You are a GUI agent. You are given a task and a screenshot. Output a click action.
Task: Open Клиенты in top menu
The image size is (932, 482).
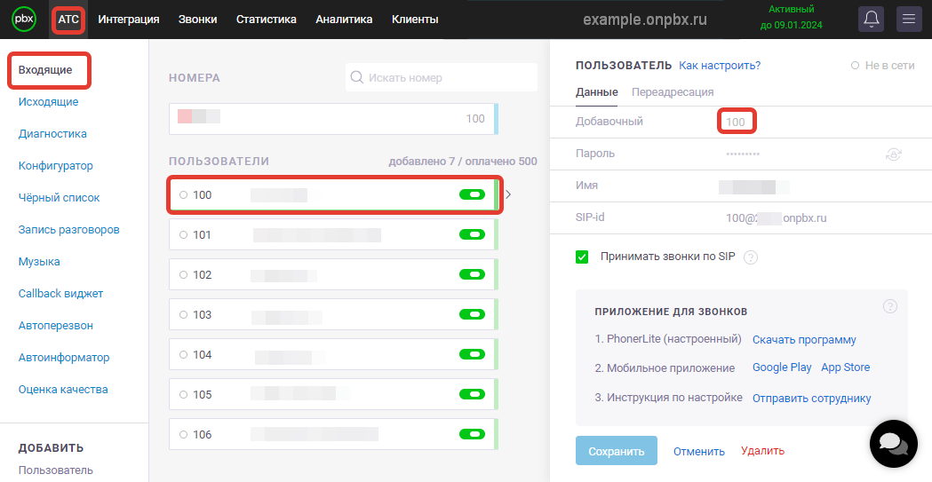pos(415,20)
